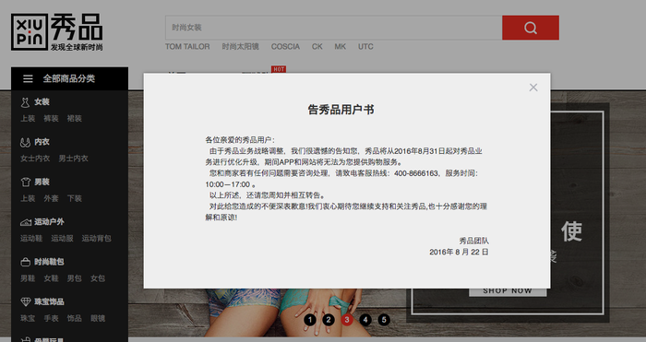Select 运动服 subcategory
This screenshot has height=342, width=646.
coord(62,238)
